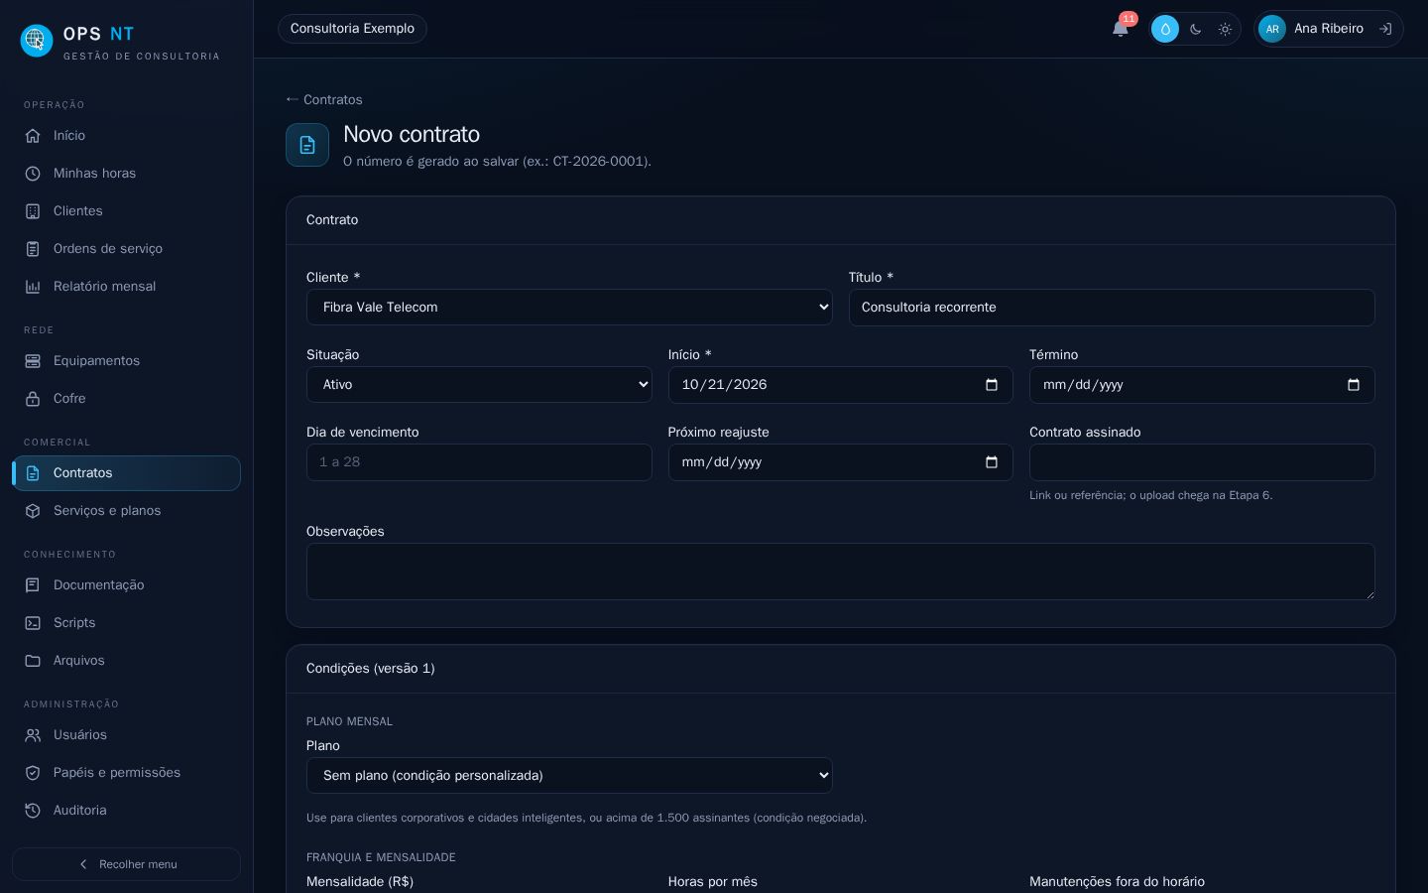Open the Plano dropdown
Image resolution: width=1428 pixels, height=893 pixels.
(569, 776)
